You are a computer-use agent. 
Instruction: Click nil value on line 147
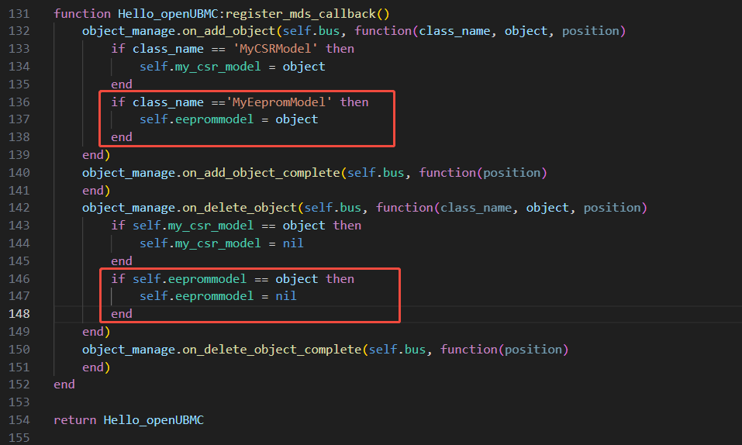(286, 296)
